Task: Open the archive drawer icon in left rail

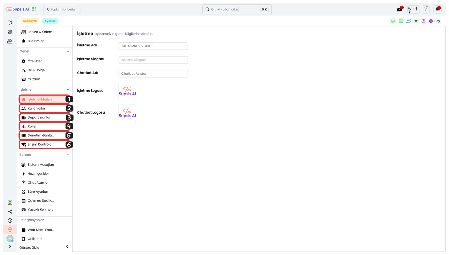Action: 10,41
